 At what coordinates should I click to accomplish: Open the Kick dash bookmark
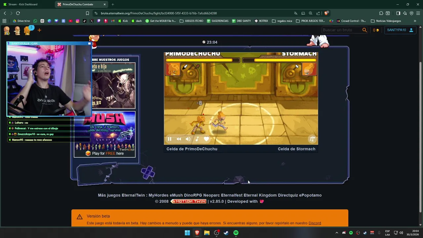pos(136,21)
